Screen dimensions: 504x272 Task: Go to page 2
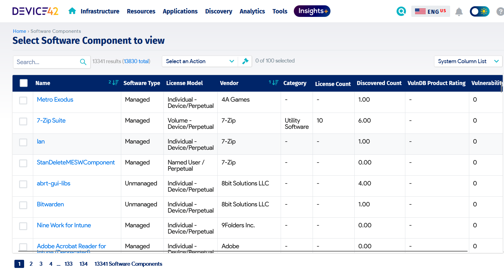[x=31, y=264]
